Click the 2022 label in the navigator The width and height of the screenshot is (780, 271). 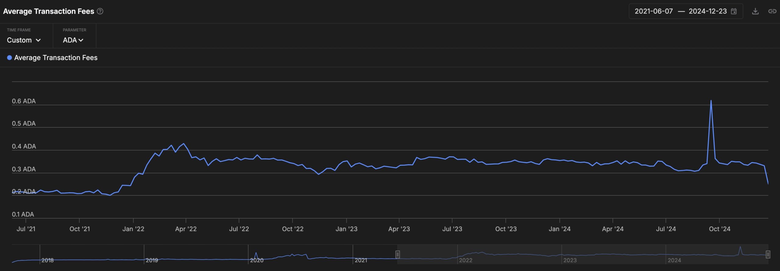466,260
